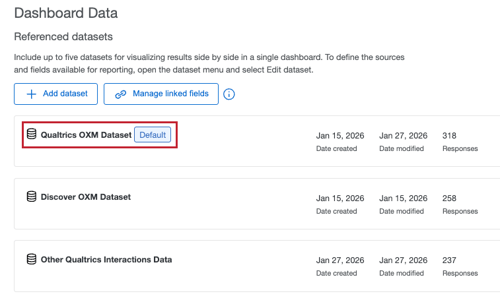The image size is (500, 302).
Task: Click the Other Qualtrics Interactions database icon
Action: coord(31,259)
